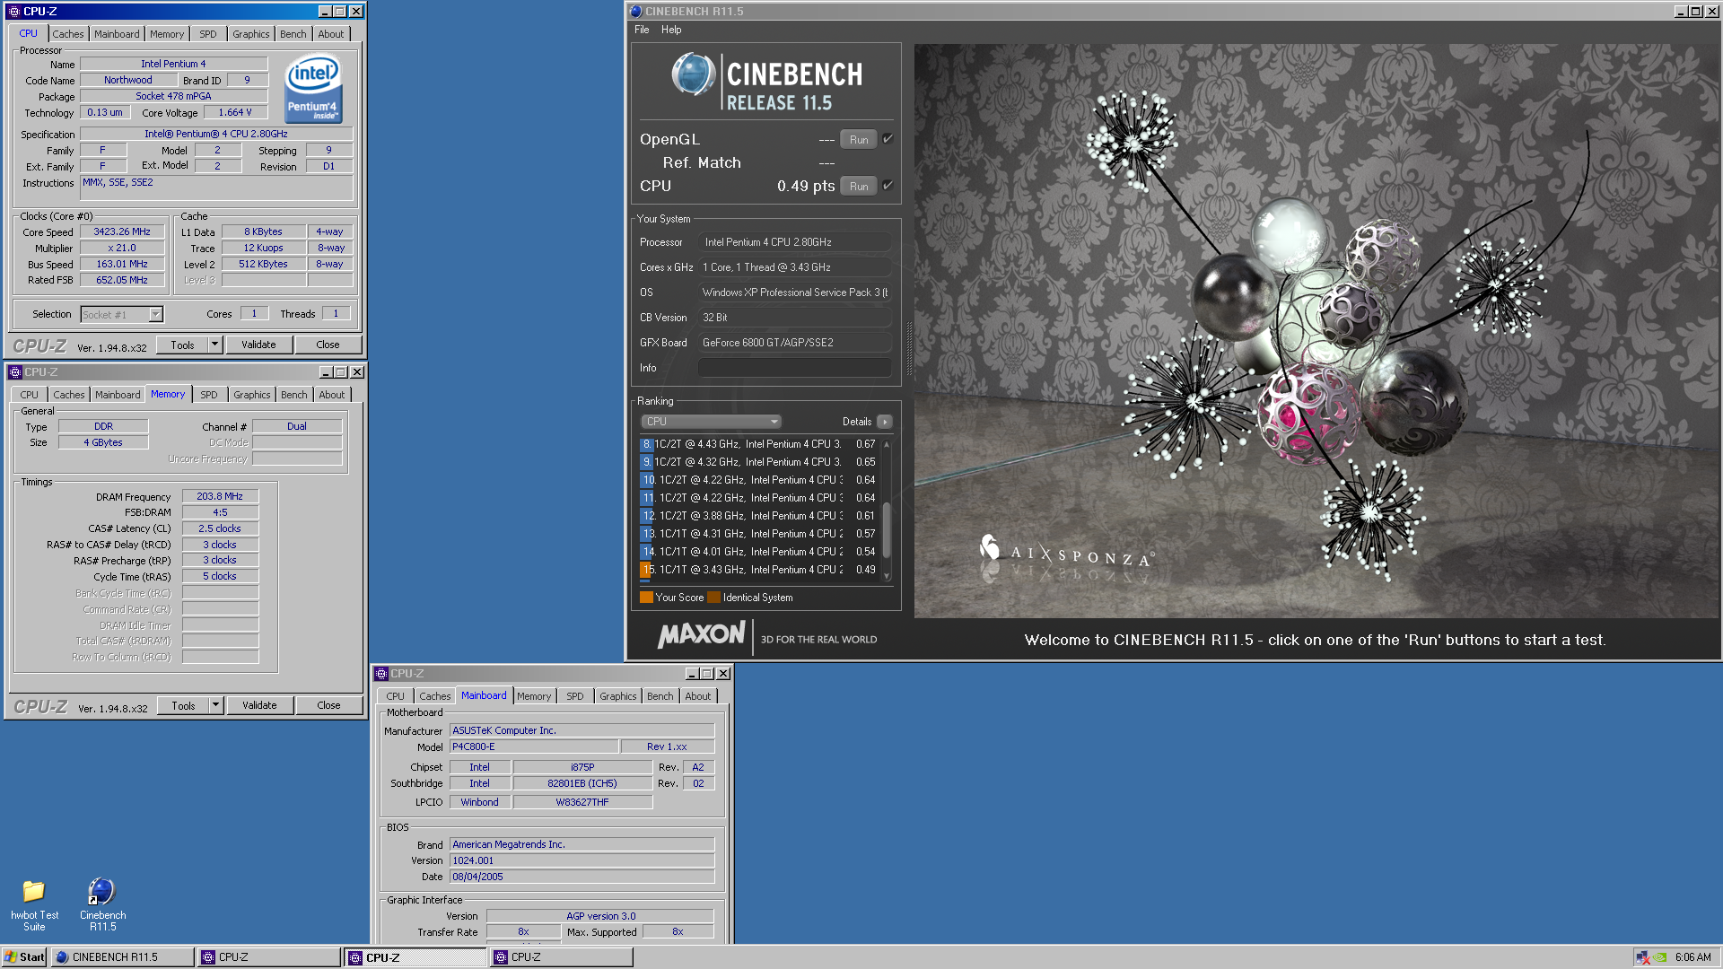Select ranking row 15 with score 0.49
This screenshot has height=969, width=1723.
(759, 570)
